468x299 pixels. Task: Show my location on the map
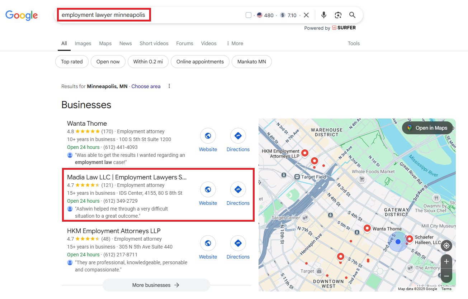[446, 246]
